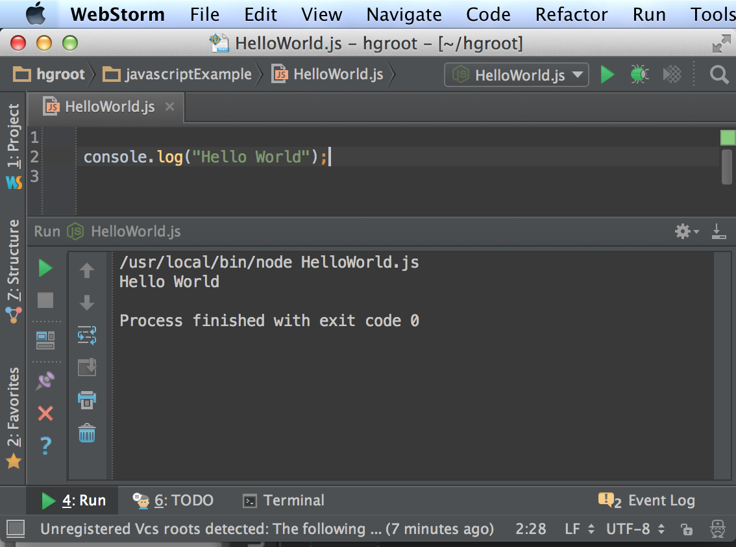Toggle scroll to end of console
The height and width of the screenshot is (547, 736).
[x=87, y=368]
